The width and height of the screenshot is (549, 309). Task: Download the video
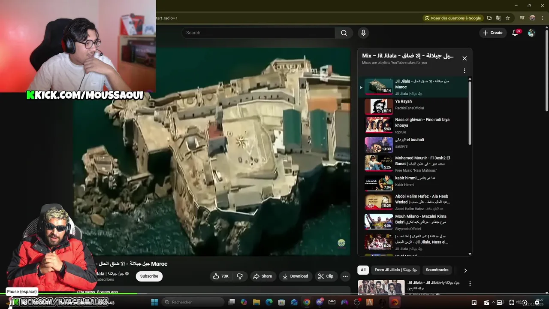point(295,276)
